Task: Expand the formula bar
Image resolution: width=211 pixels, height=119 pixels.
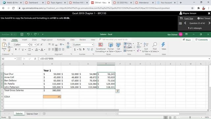Action: pyautogui.click(x=209, y=59)
